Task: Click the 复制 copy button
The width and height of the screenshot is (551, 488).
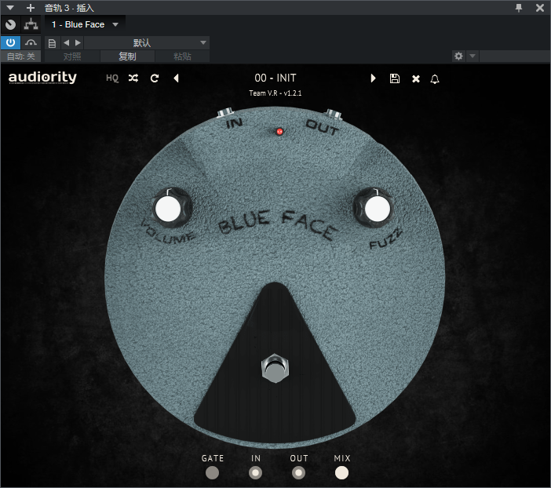Action: click(127, 56)
